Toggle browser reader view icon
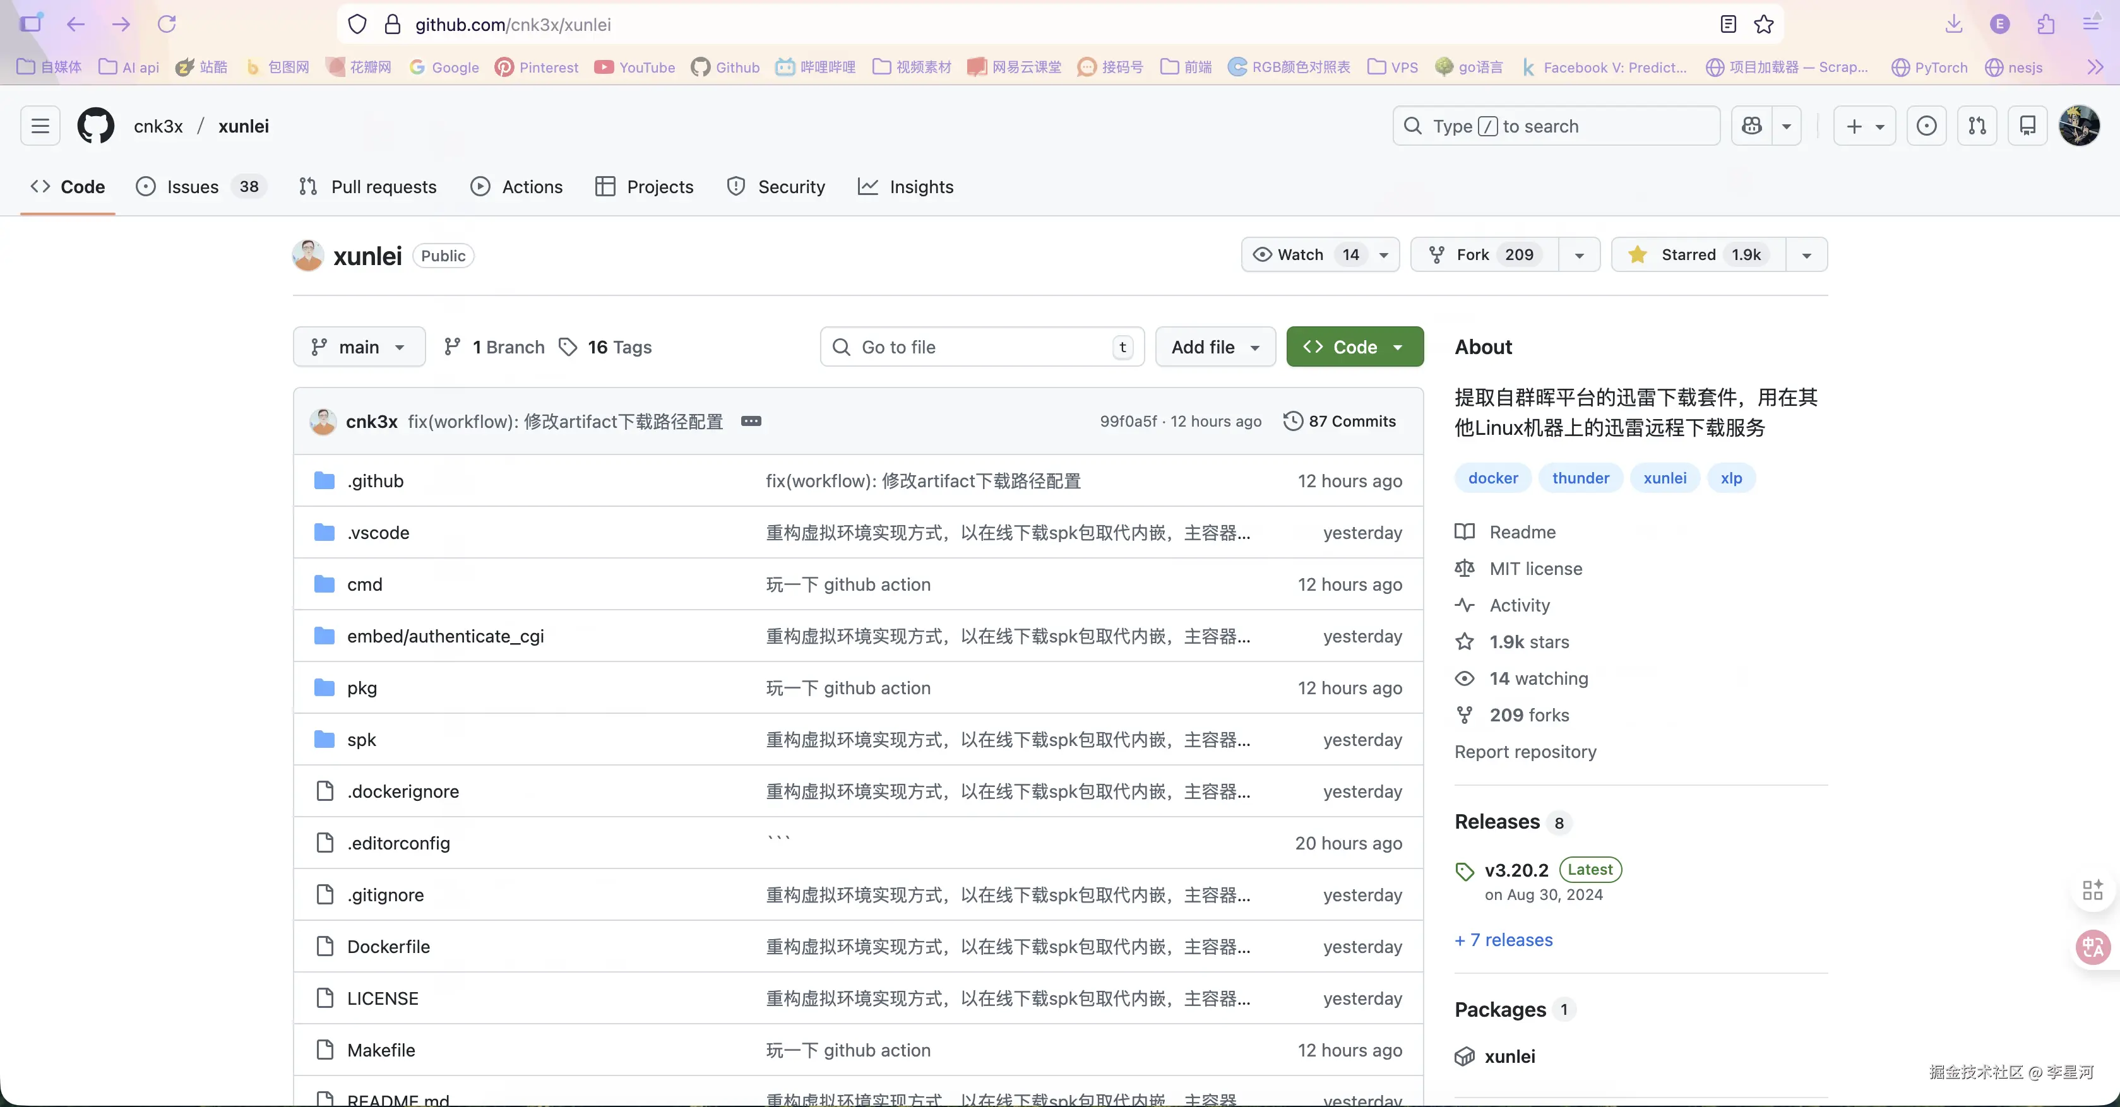2120x1107 pixels. pyautogui.click(x=1729, y=25)
